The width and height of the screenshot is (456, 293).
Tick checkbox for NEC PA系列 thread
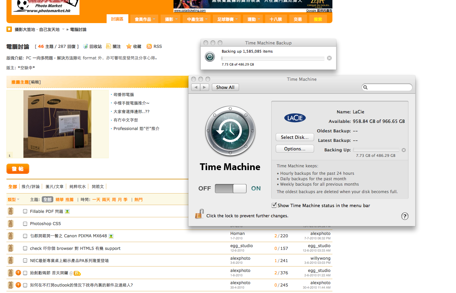pyautogui.click(x=25, y=260)
